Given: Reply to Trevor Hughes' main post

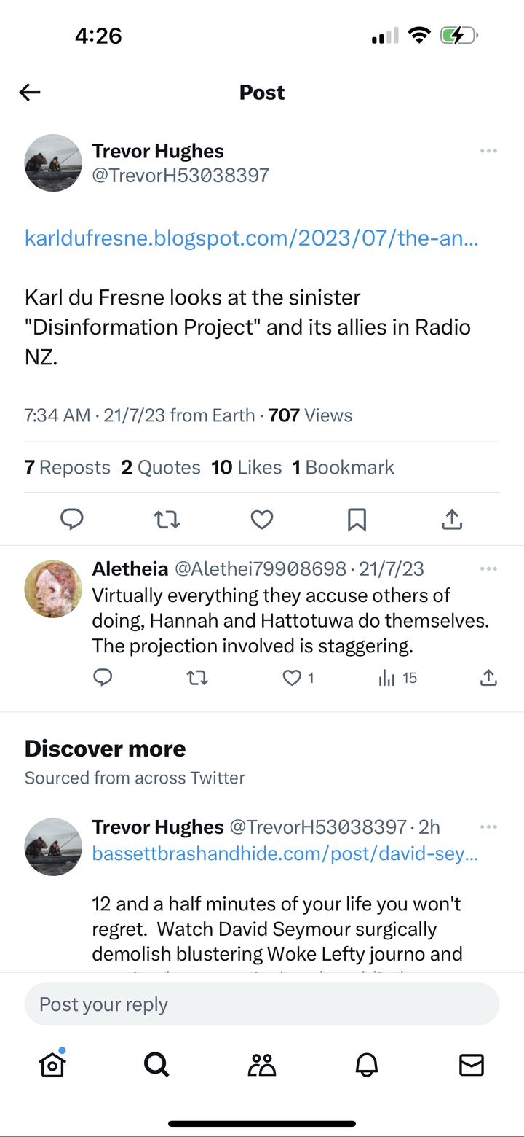Looking at the screenshot, I should 71,519.
